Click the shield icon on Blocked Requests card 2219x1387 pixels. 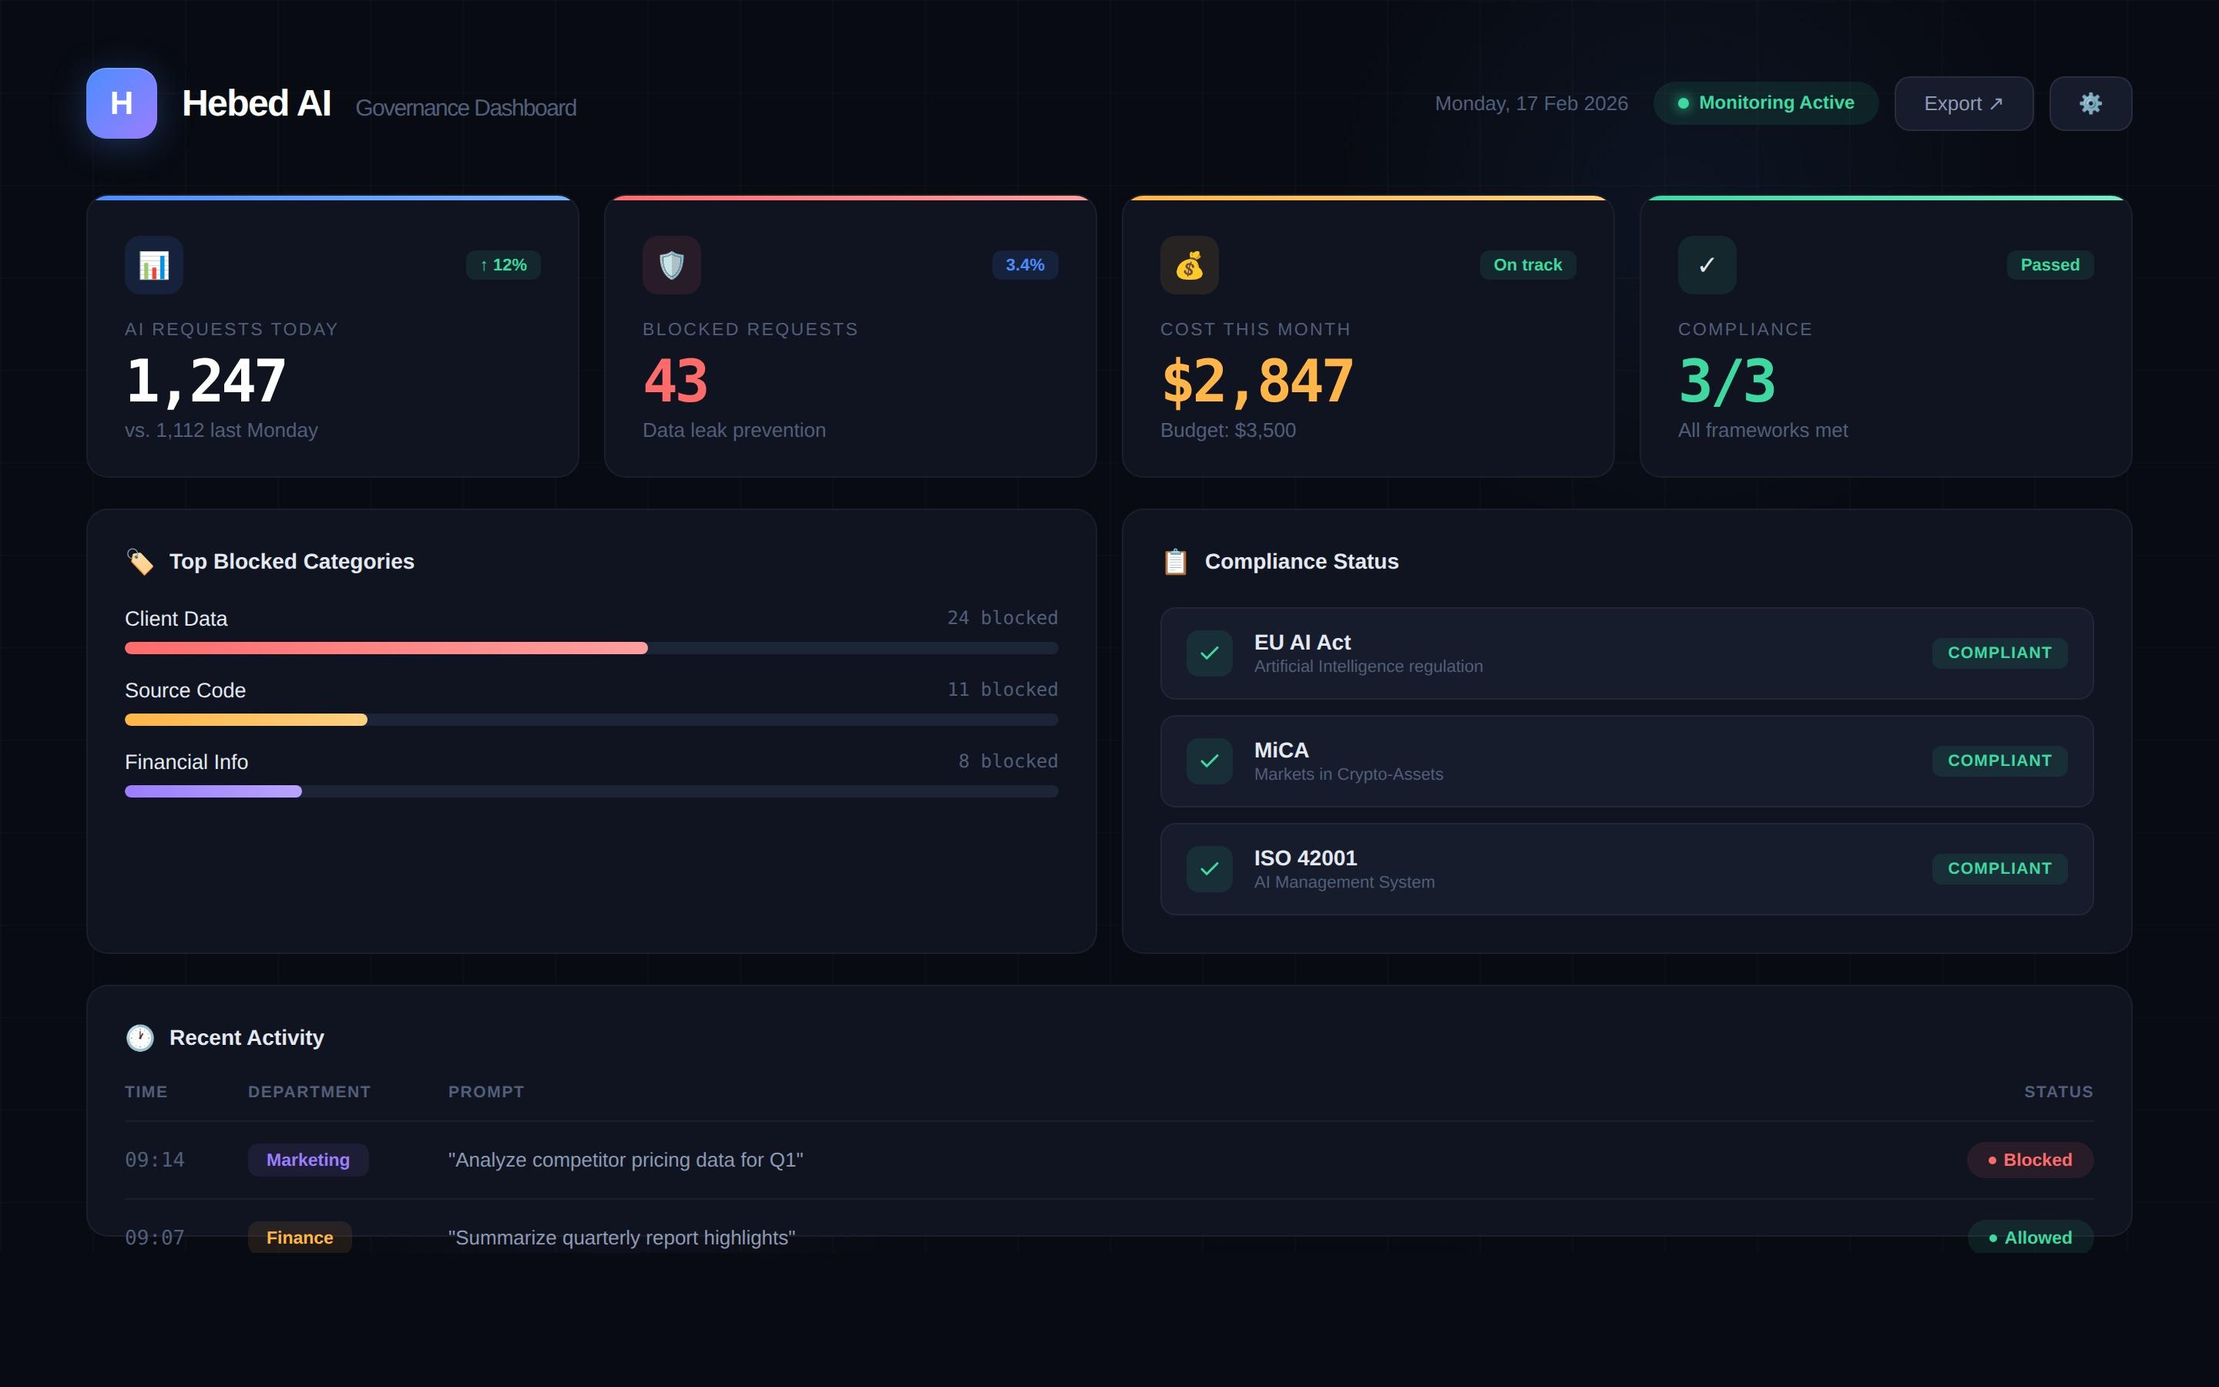pyautogui.click(x=670, y=265)
